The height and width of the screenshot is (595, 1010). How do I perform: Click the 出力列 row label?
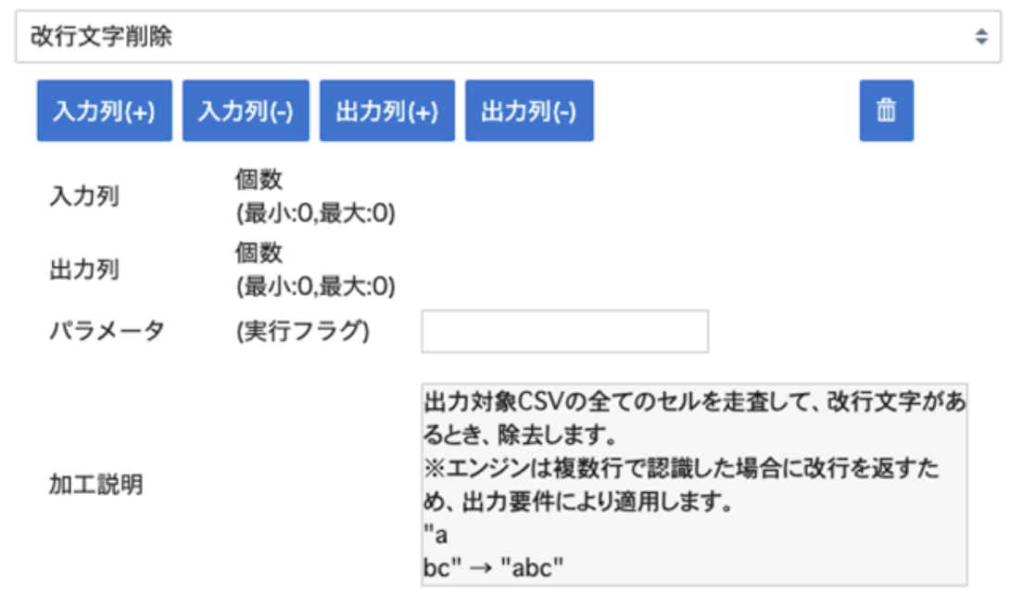83,270
